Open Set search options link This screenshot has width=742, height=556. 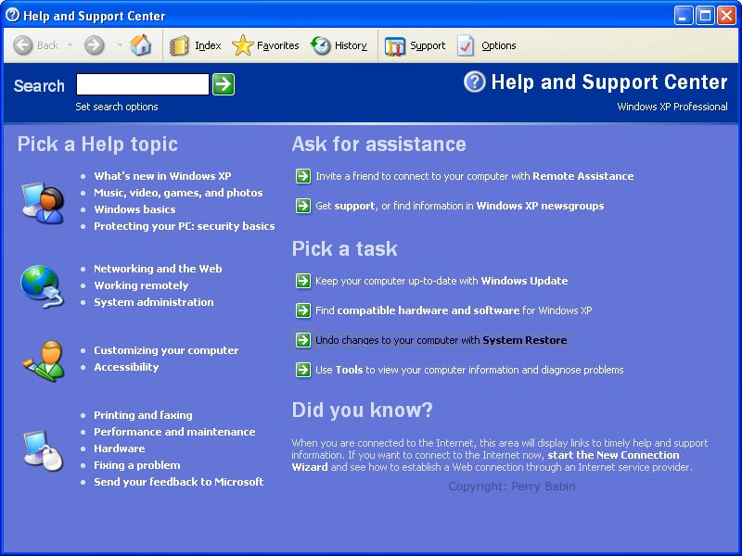point(117,107)
